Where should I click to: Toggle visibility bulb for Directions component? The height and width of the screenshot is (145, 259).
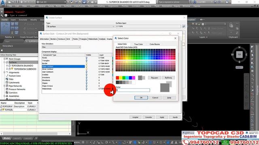click(x=86, y=77)
